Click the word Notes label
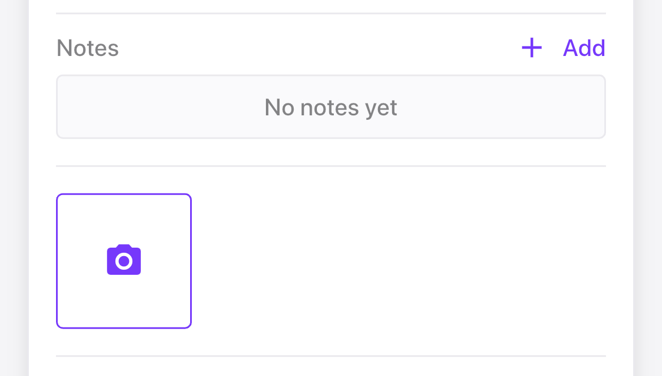Screen dimensions: 662x376 click(87, 48)
